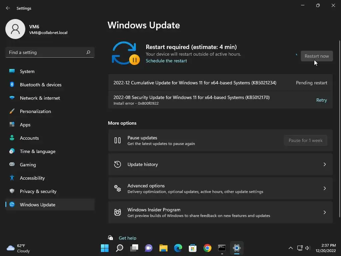Go to Accessibility settings

point(50,178)
